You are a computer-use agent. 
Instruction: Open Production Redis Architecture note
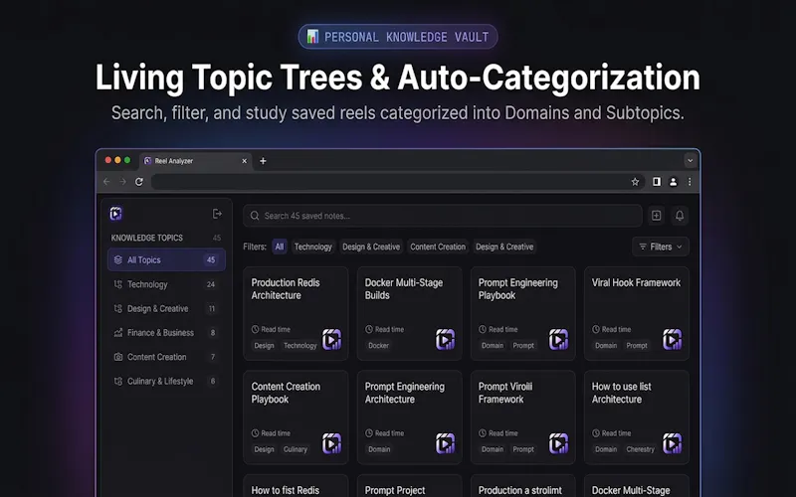(296, 313)
